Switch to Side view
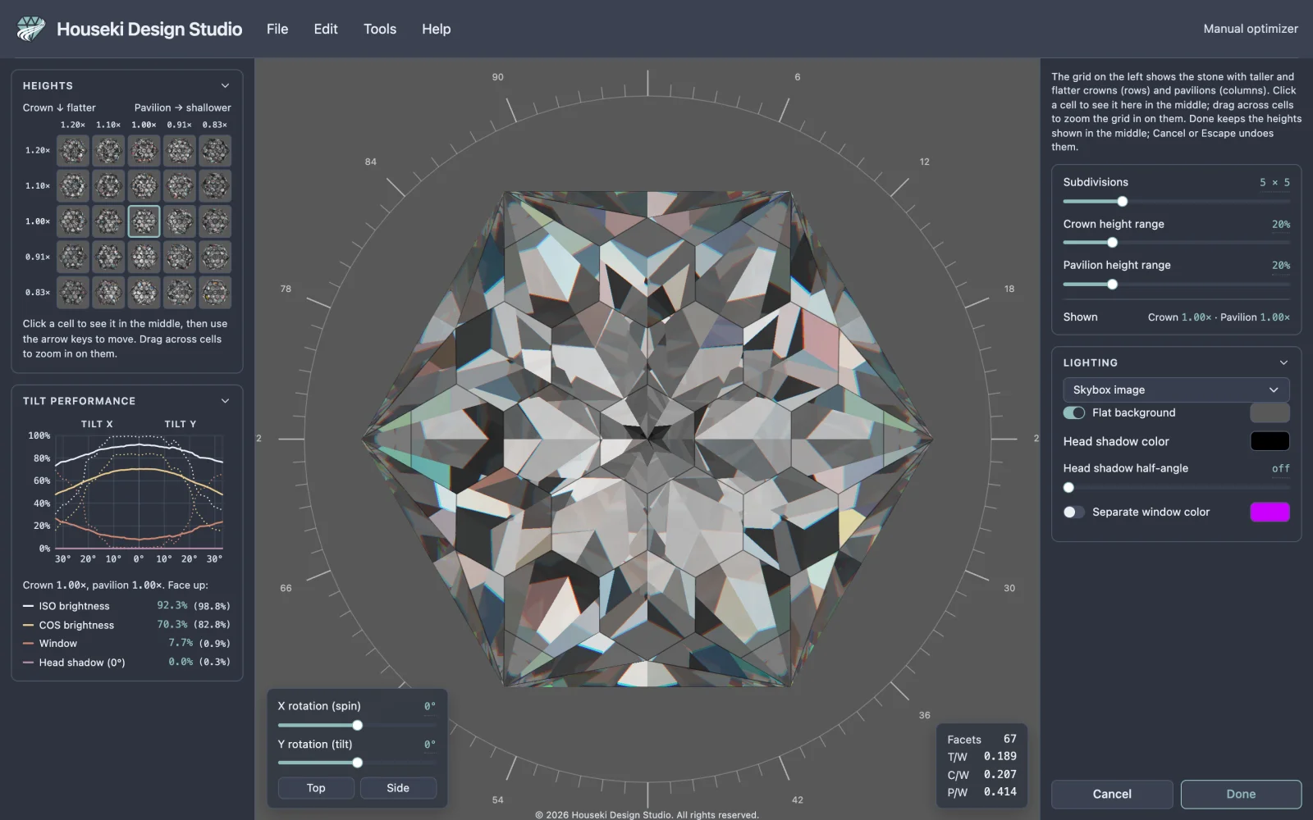The image size is (1313, 820). (x=398, y=788)
